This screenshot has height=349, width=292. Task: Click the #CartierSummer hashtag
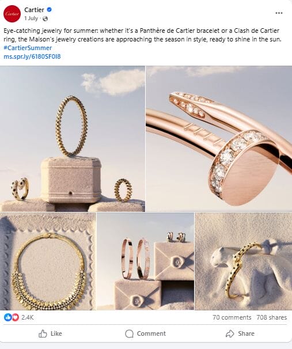[x=28, y=48]
